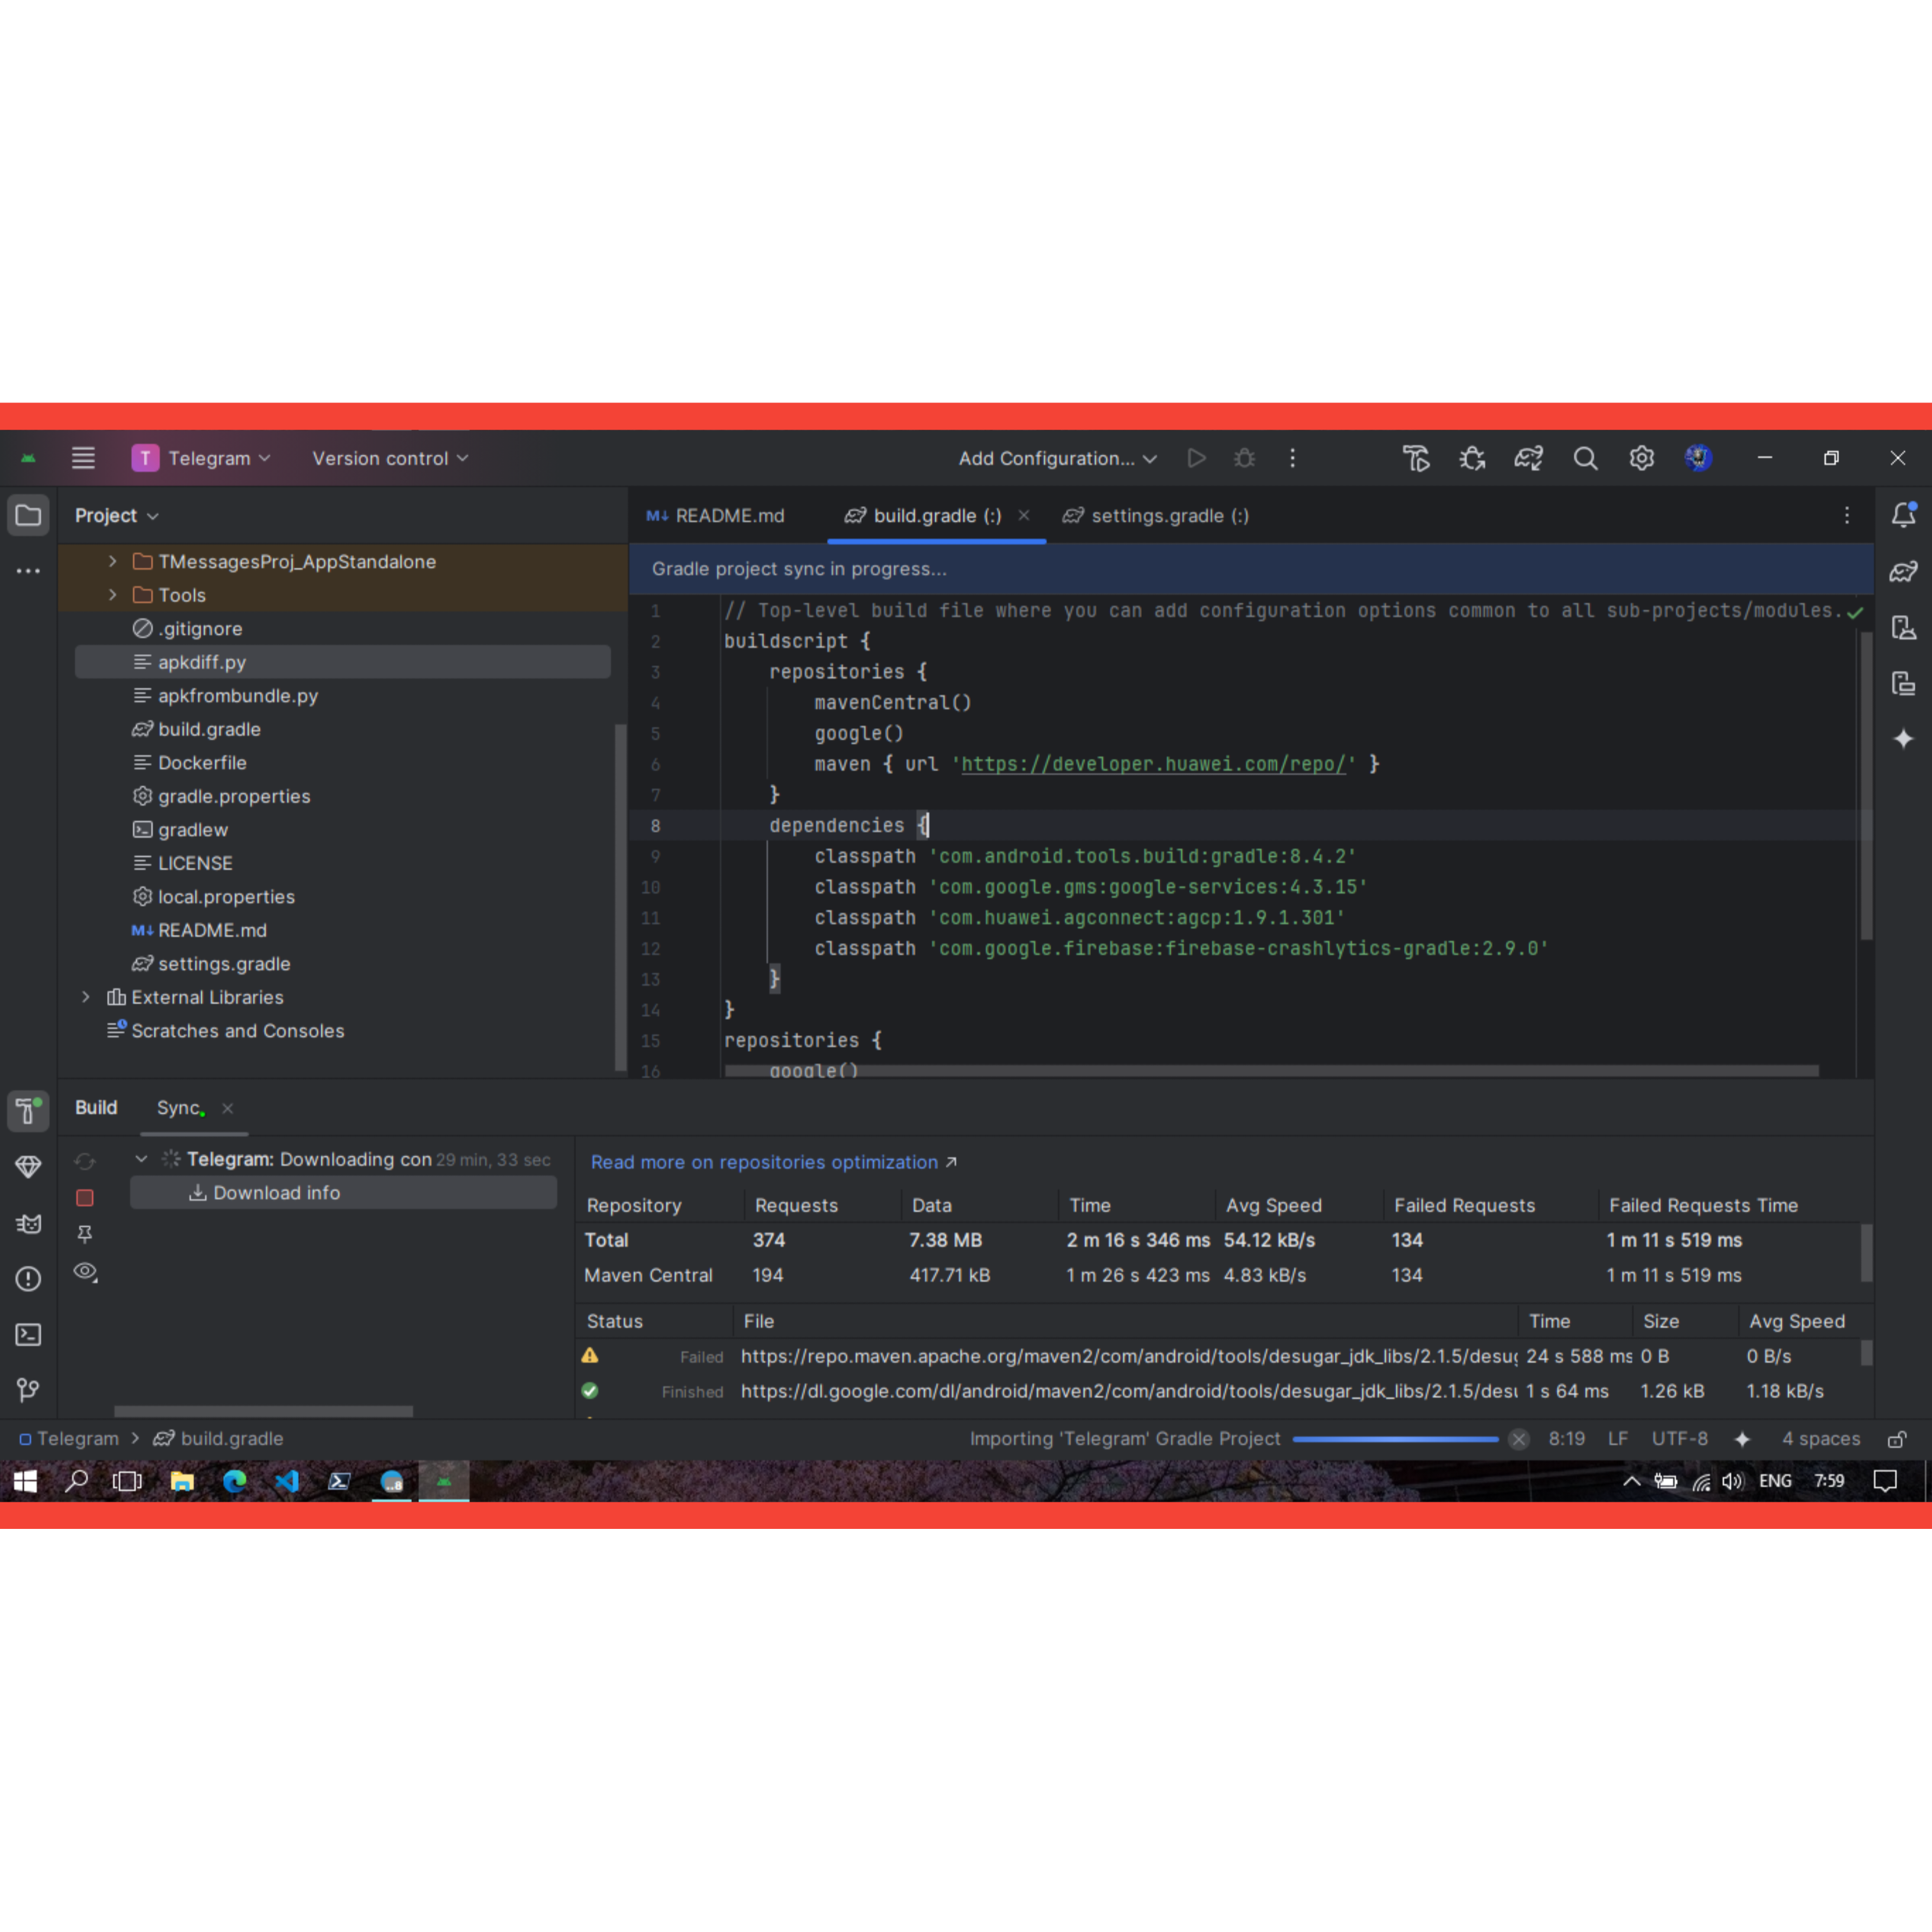Click the 4 spaces indent setting
The height and width of the screenshot is (1932, 1932).
1821,1439
